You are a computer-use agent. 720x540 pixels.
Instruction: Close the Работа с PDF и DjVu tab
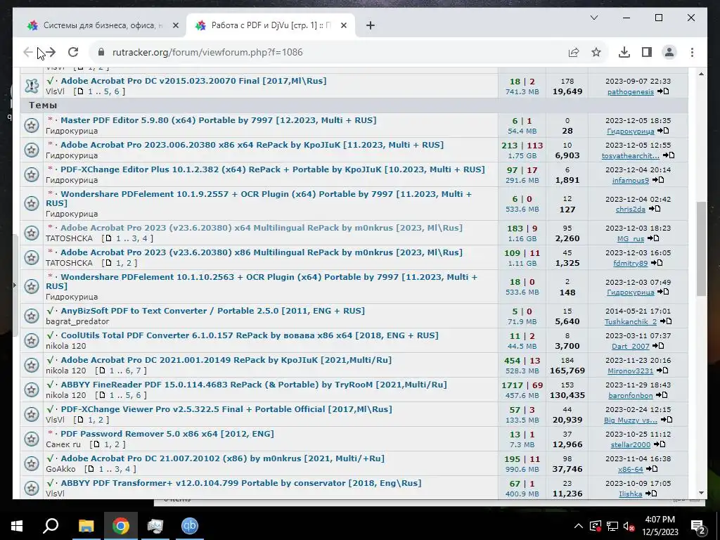point(343,25)
